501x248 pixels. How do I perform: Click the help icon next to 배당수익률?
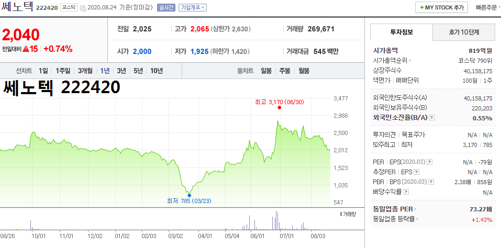pyautogui.click(x=406, y=192)
